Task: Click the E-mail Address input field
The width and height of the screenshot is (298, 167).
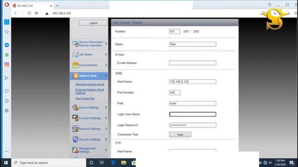Action: tap(192, 63)
